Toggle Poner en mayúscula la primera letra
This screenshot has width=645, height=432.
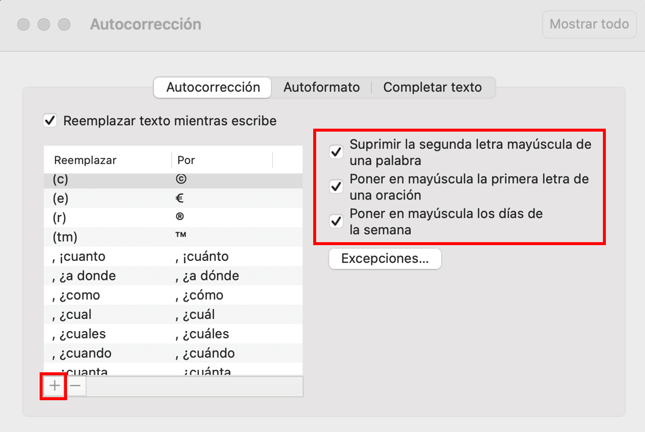[336, 186]
